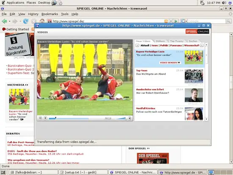The image size is (233, 175).
Task: Click the SPIEGEL ONLINE logo in the popup
Action: [x=197, y=31]
